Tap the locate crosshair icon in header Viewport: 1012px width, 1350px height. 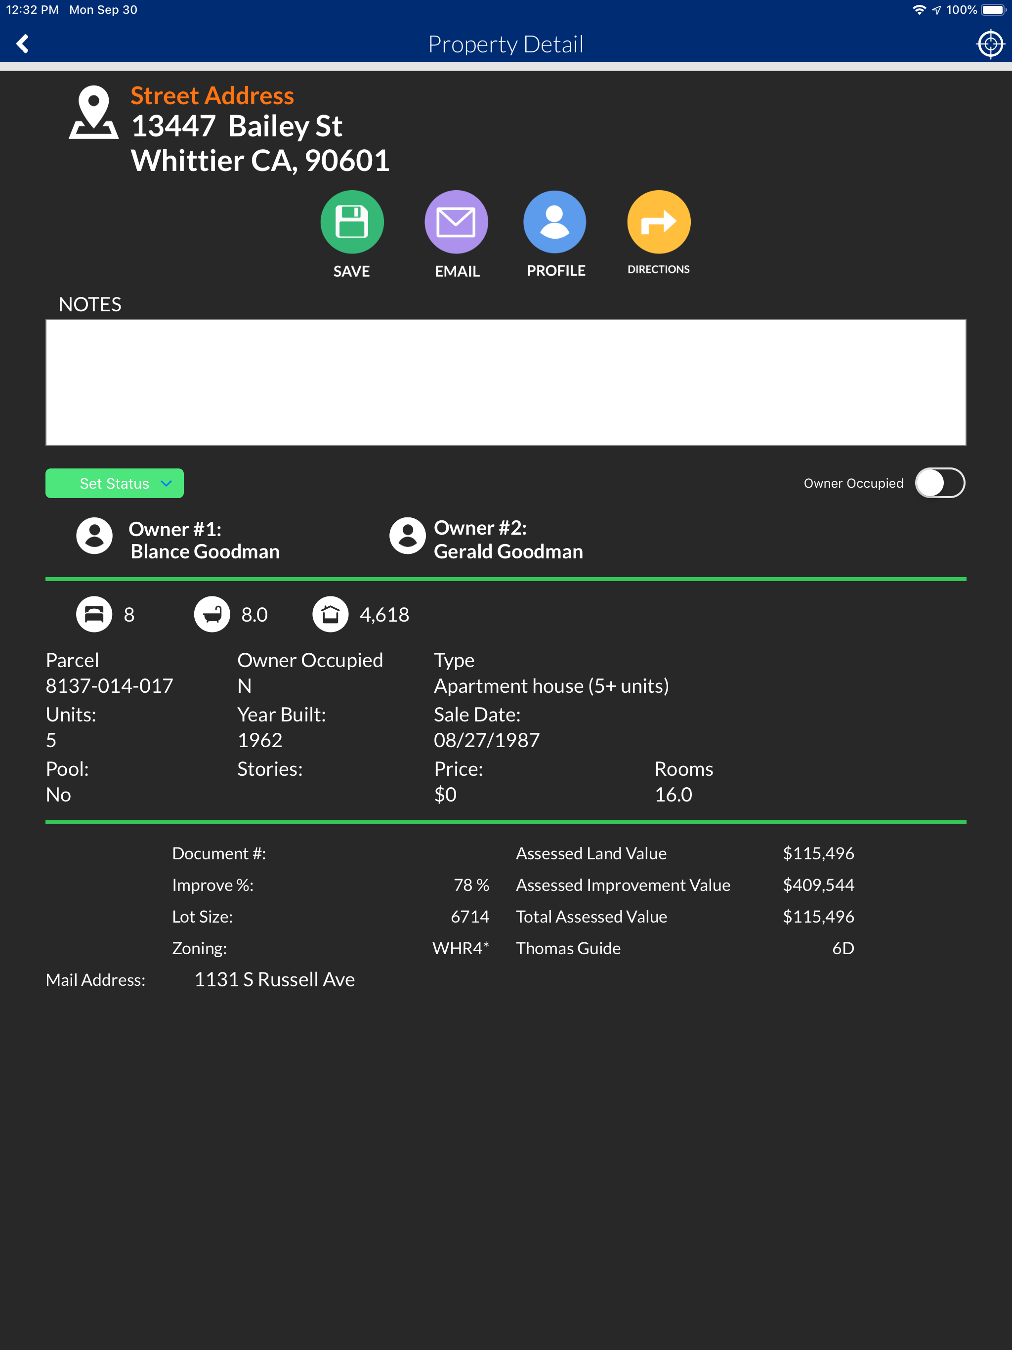coord(990,44)
